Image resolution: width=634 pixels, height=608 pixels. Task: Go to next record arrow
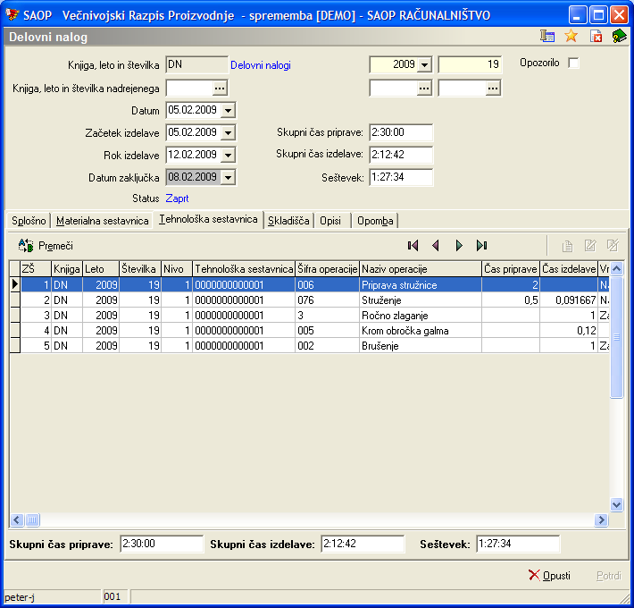[x=459, y=245]
